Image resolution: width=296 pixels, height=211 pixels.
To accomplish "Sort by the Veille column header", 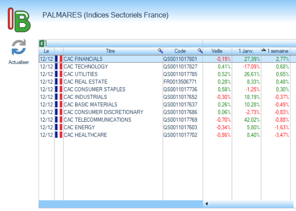I will (217, 51).
